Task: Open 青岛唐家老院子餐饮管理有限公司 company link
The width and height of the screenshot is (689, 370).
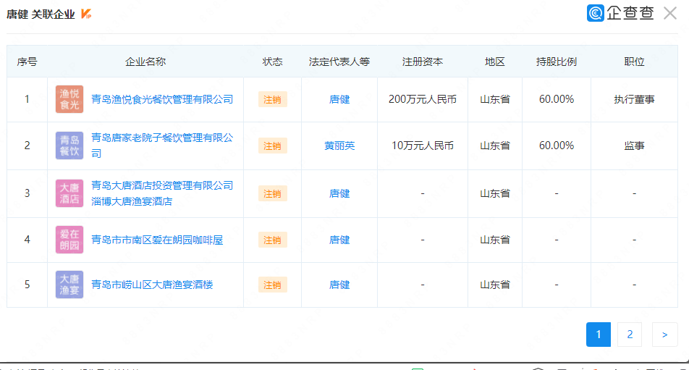Action: coord(162,138)
